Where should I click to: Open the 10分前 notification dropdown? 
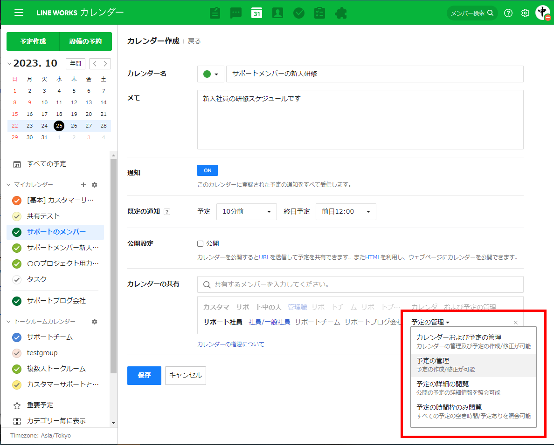coord(246,211)
